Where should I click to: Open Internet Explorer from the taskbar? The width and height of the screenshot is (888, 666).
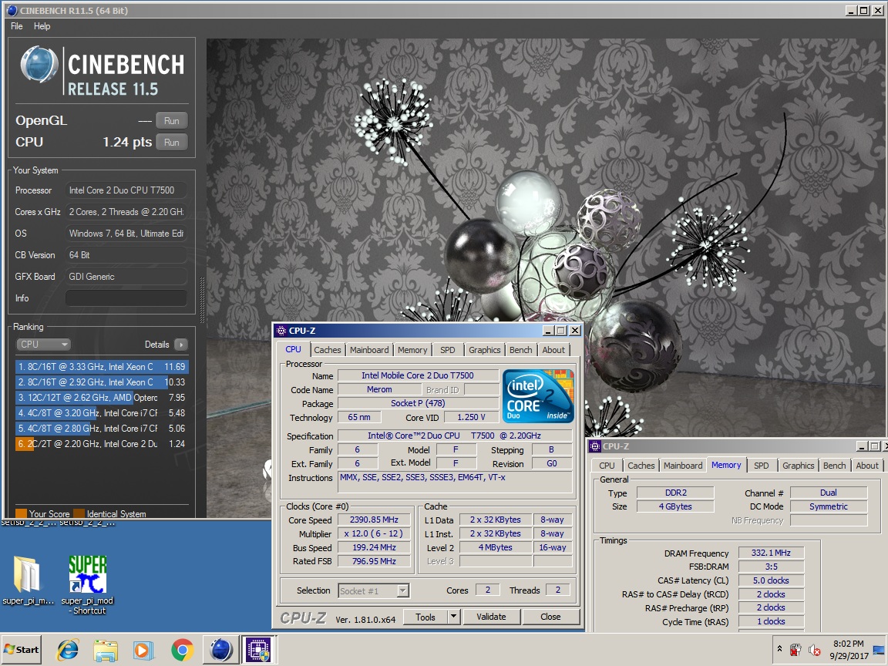[68, 650]
